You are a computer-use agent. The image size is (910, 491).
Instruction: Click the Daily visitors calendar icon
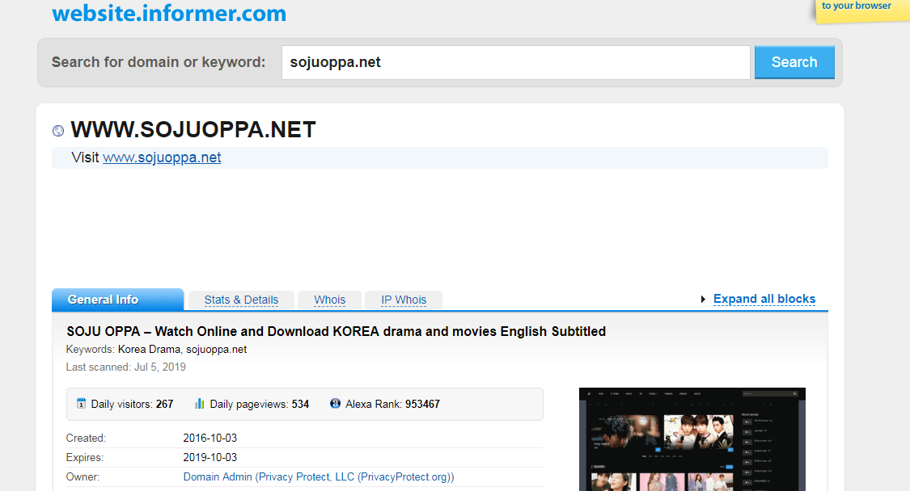pos(81,404)
